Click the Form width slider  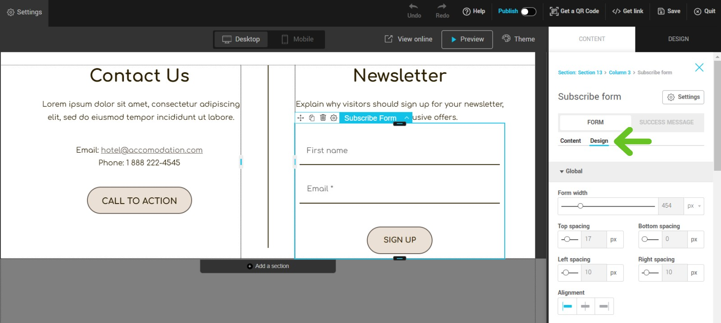(x=608, y=206)
